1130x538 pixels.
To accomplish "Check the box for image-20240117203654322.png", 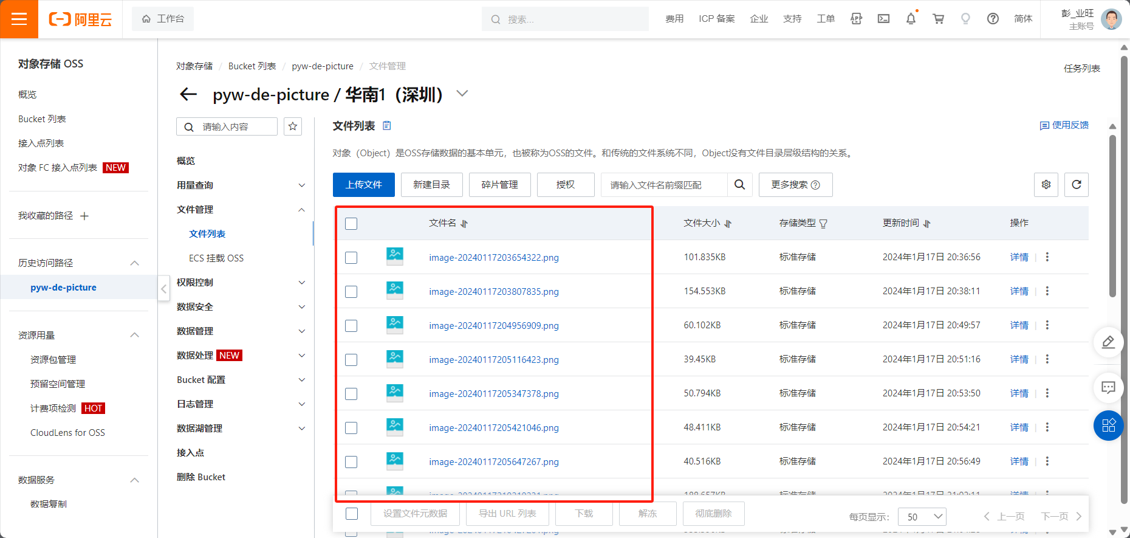I will pyautogui.click(x=351, y=258).
